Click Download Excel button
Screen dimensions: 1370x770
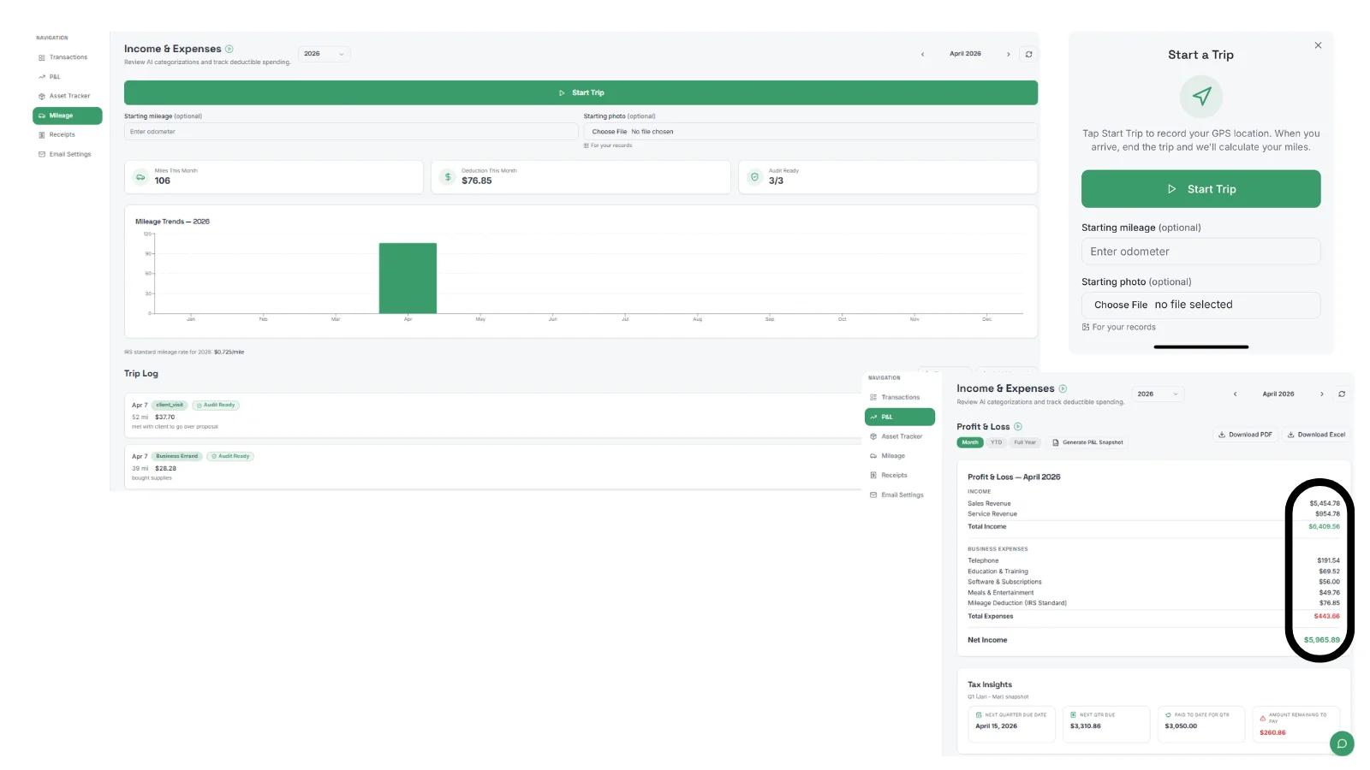pos(1316,435)
